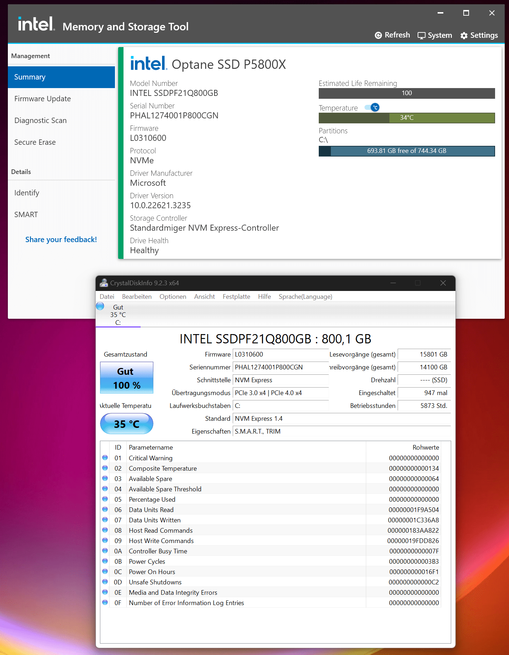Click Eigenschaften field S.M.A.R.T., TRIM

[x=342, y=431]
